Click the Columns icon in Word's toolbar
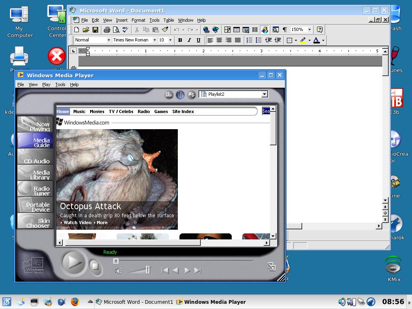The image size is (412, 309). point(255,30)
